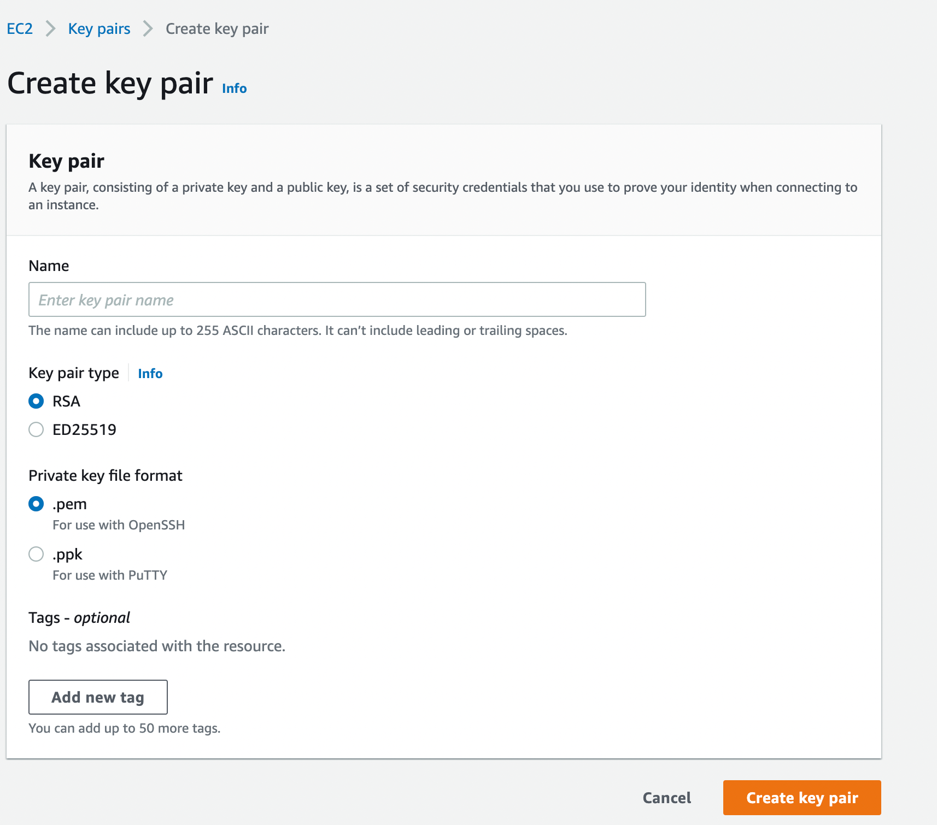Screen dimensions: 937x825
Task: Focus the key pair name input field
Action: (x=337, y=299)
